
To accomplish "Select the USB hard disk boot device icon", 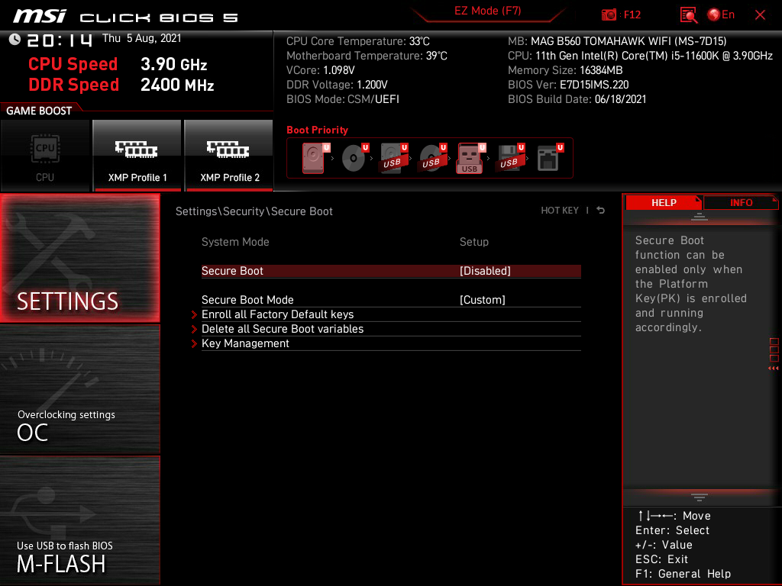I will click(x=394, y=158).
